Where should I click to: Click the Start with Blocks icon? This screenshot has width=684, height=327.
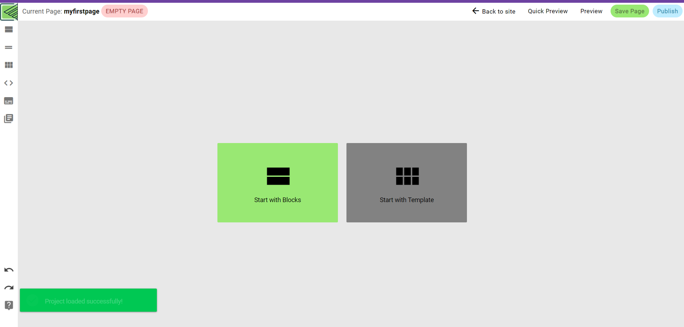pos(278,176)
